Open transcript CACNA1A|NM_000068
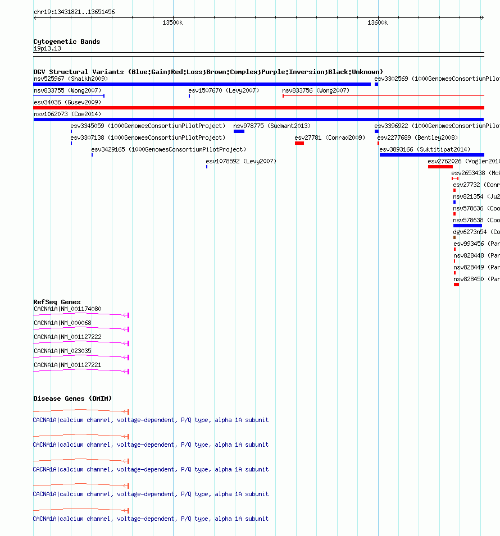Viewport: 500px width, 536px height. (62, 323)
